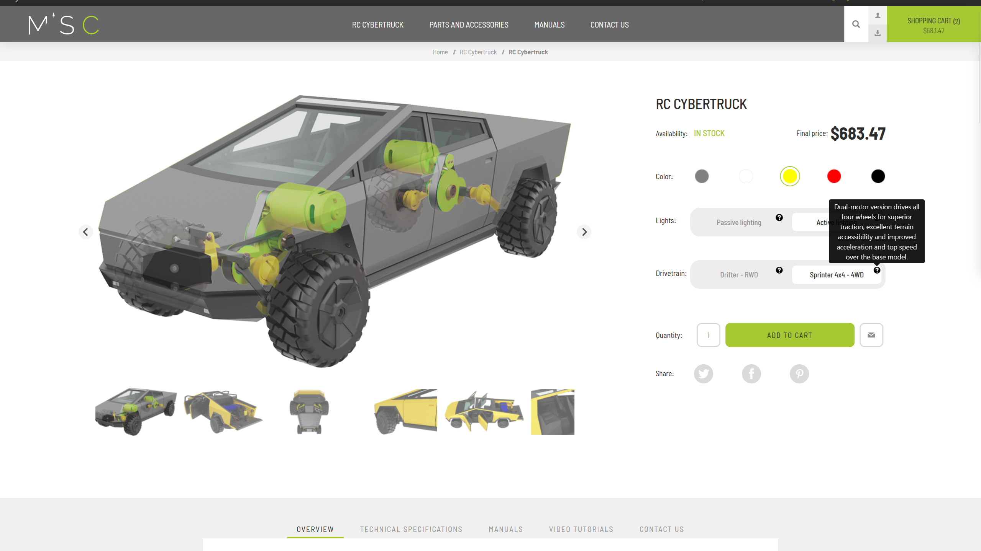
Task: Click Sprinter 4x4 help question icon
Action: (877, 270)
